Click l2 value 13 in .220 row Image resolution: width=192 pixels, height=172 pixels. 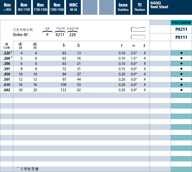79,53
